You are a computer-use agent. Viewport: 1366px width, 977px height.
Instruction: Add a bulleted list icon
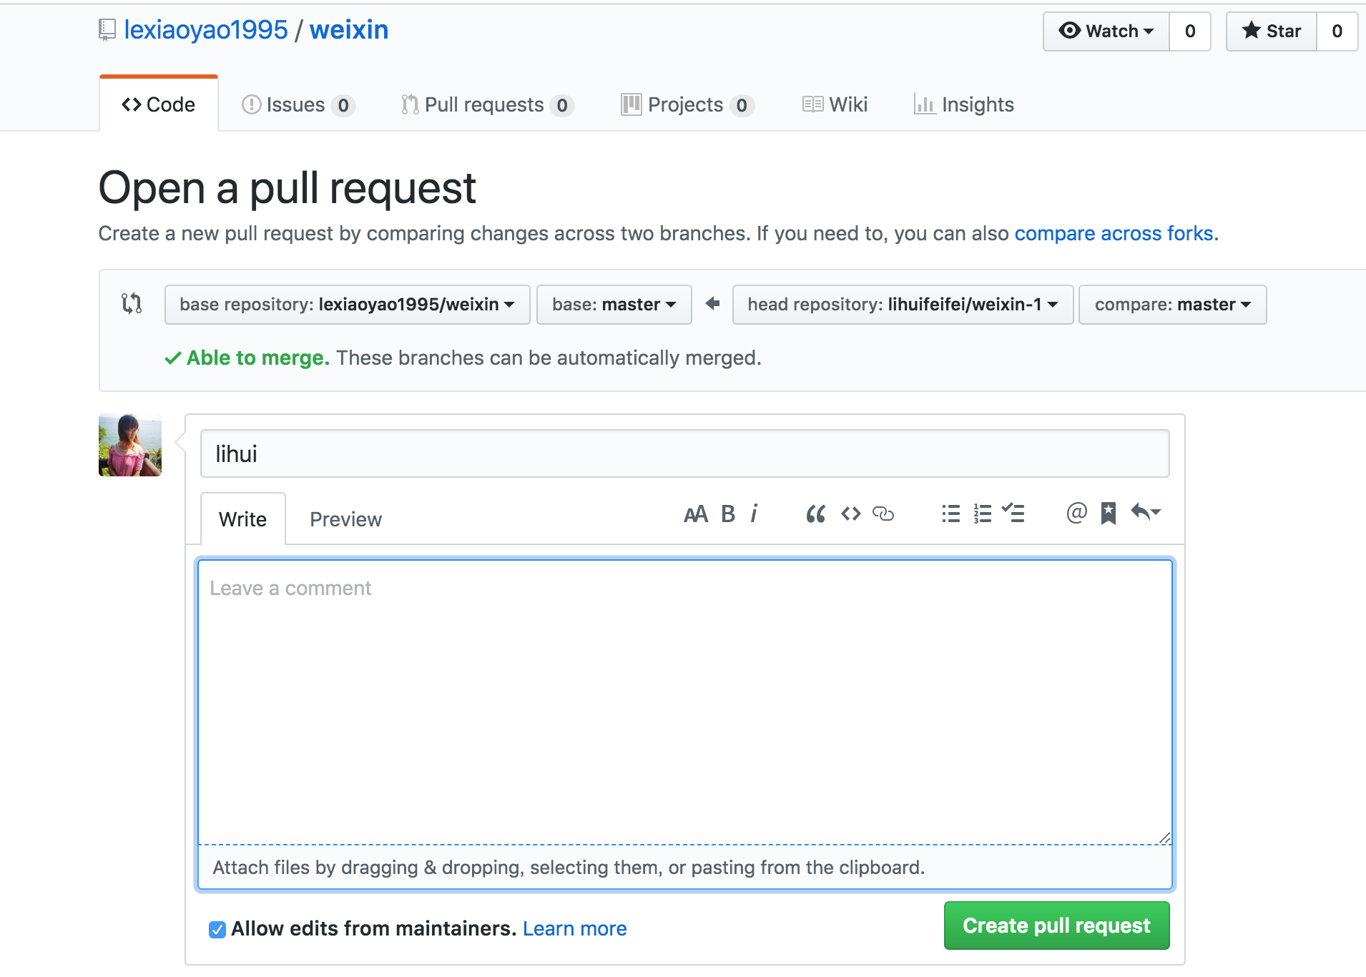[x=951, y=514]
